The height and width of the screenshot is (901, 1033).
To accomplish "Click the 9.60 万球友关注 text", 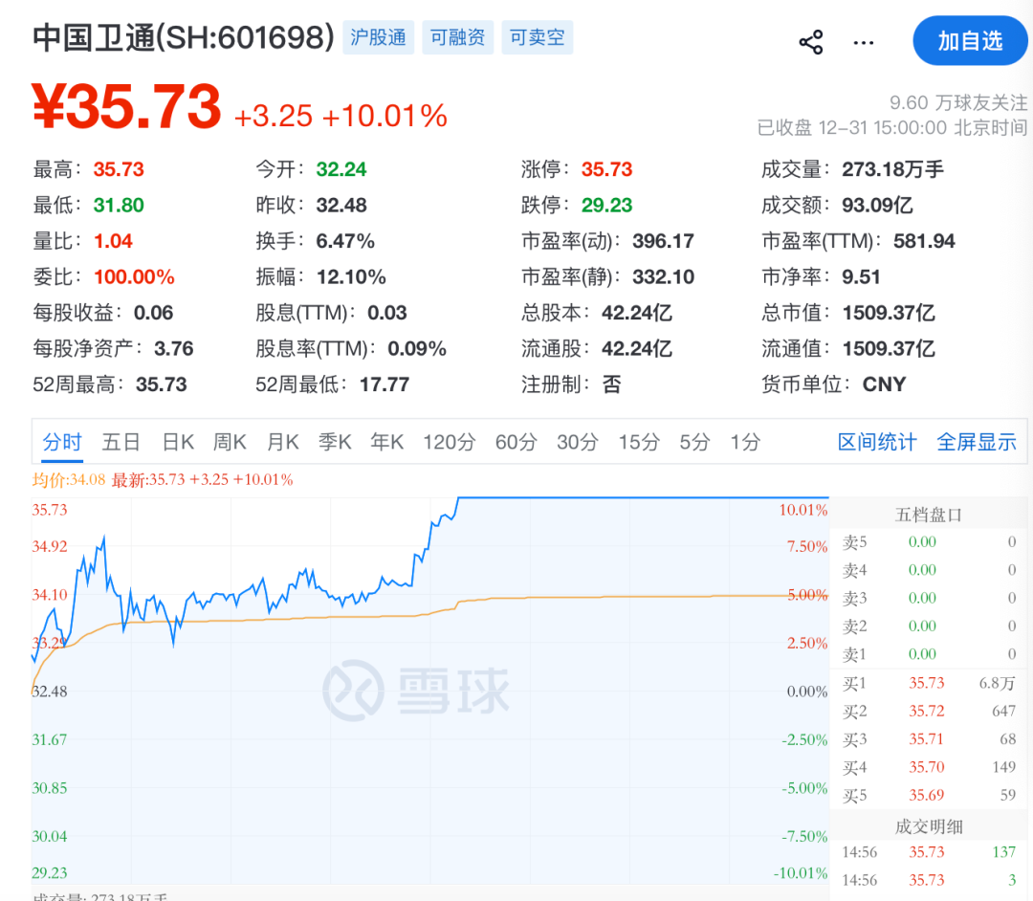I will 957,102.
